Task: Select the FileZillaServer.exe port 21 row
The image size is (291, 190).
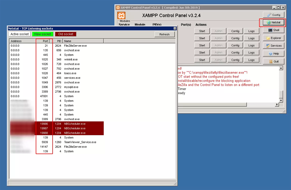Action: coord(57,45)
